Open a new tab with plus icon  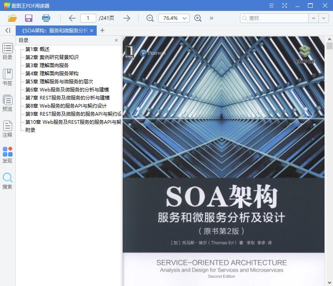(x=102, y=30)
